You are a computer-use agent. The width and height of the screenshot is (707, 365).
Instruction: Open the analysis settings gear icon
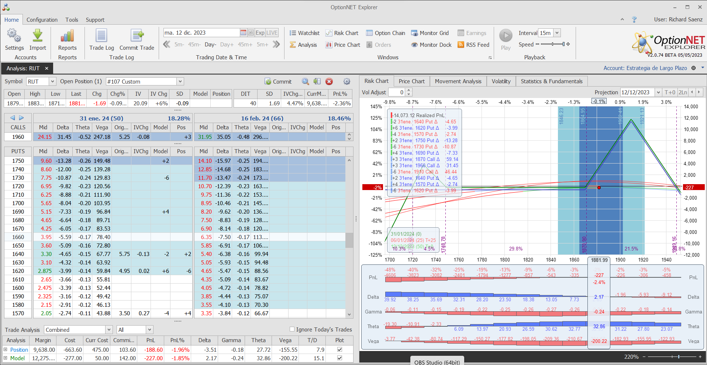coord(347,81)
